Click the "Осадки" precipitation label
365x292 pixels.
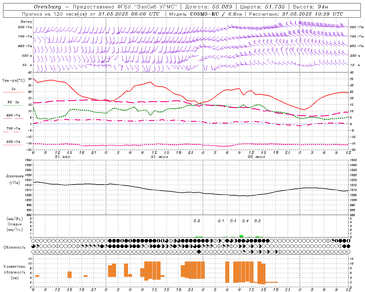click(15, 224)
